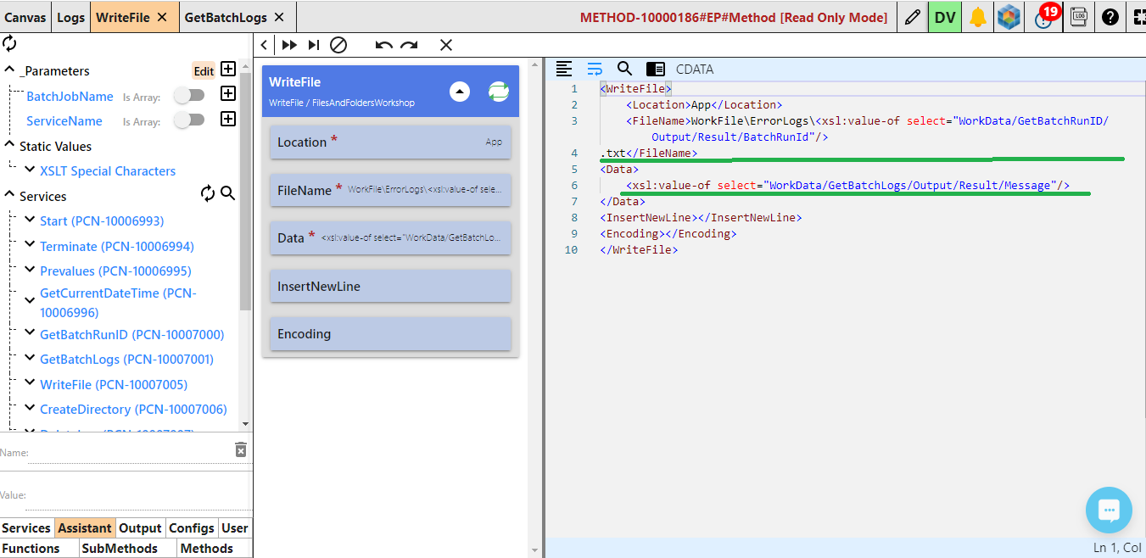The height and width of the screenshot is (558, 1146).
Task: Click the X icon in step toolbar
Action: [446, 45]
